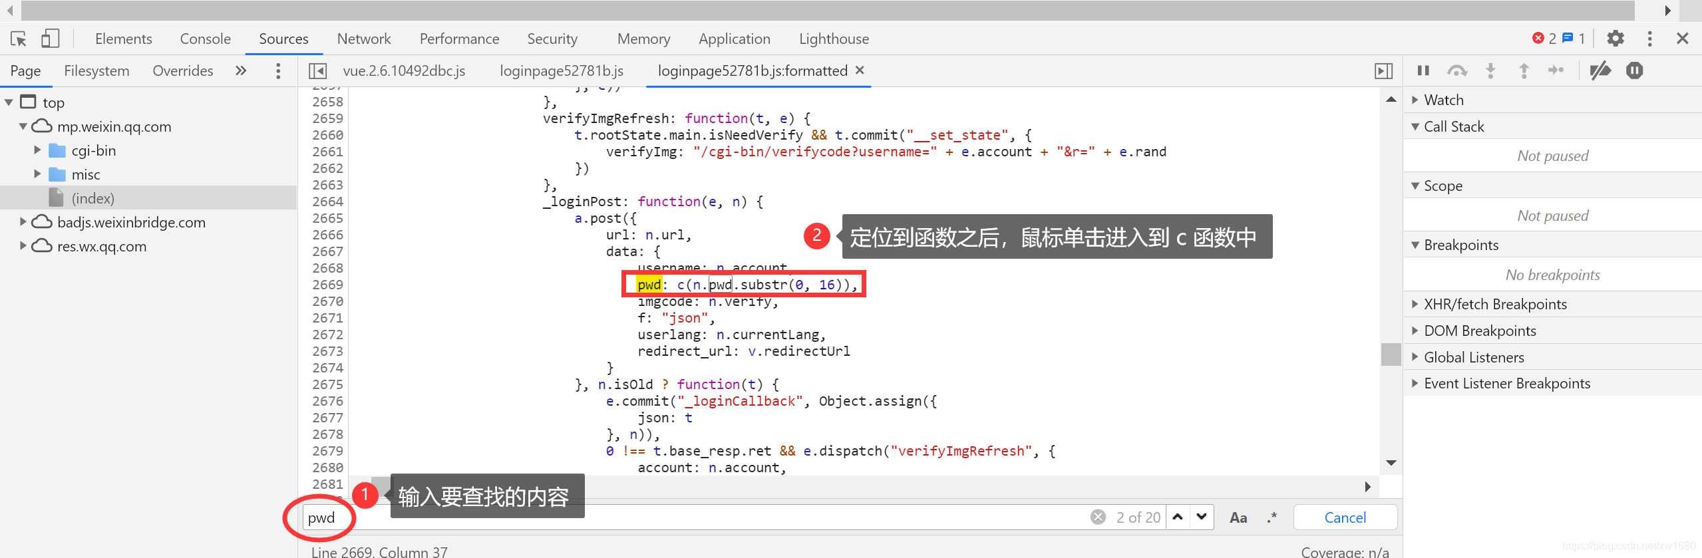Close the DevTools panel
Viewport: 1702px width, 558px height.
point(1683,39)
